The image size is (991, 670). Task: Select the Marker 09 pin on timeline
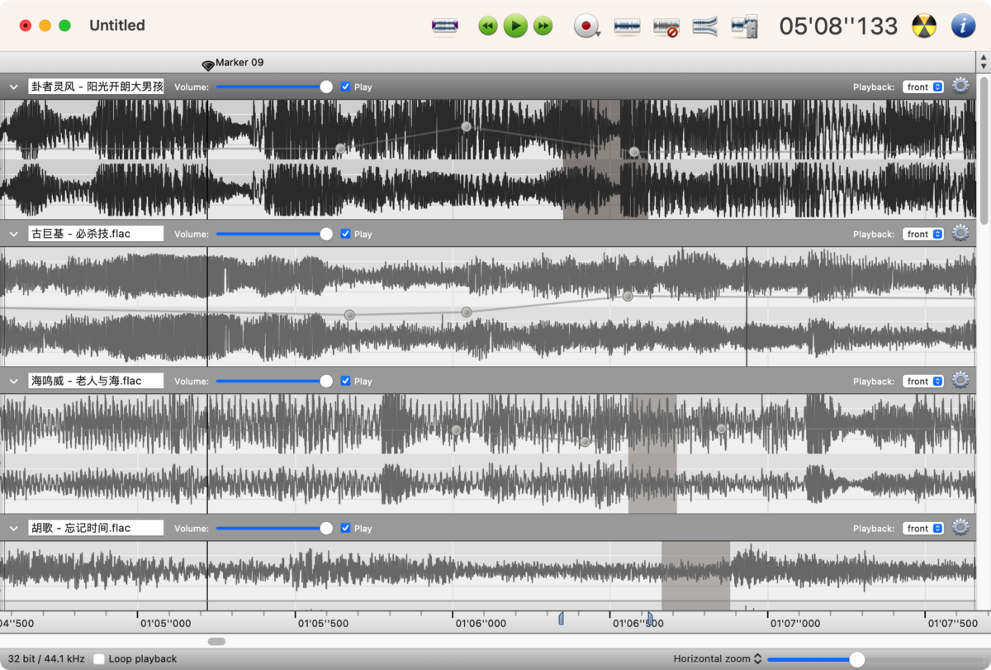(208, 66)
